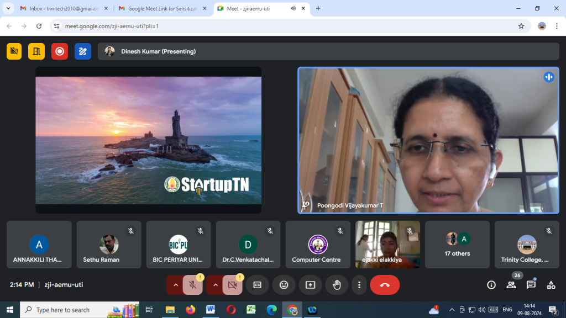Show the participants people list
The image size is (566, 318).
tap(511, 285)
